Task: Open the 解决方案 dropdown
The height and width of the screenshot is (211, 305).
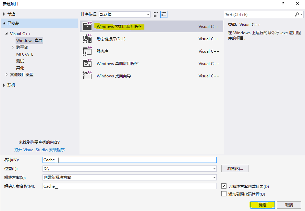Action: (x=129, y=178)
